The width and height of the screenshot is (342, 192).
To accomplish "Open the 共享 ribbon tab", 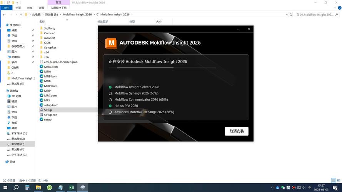I will [x=30, y=8].
